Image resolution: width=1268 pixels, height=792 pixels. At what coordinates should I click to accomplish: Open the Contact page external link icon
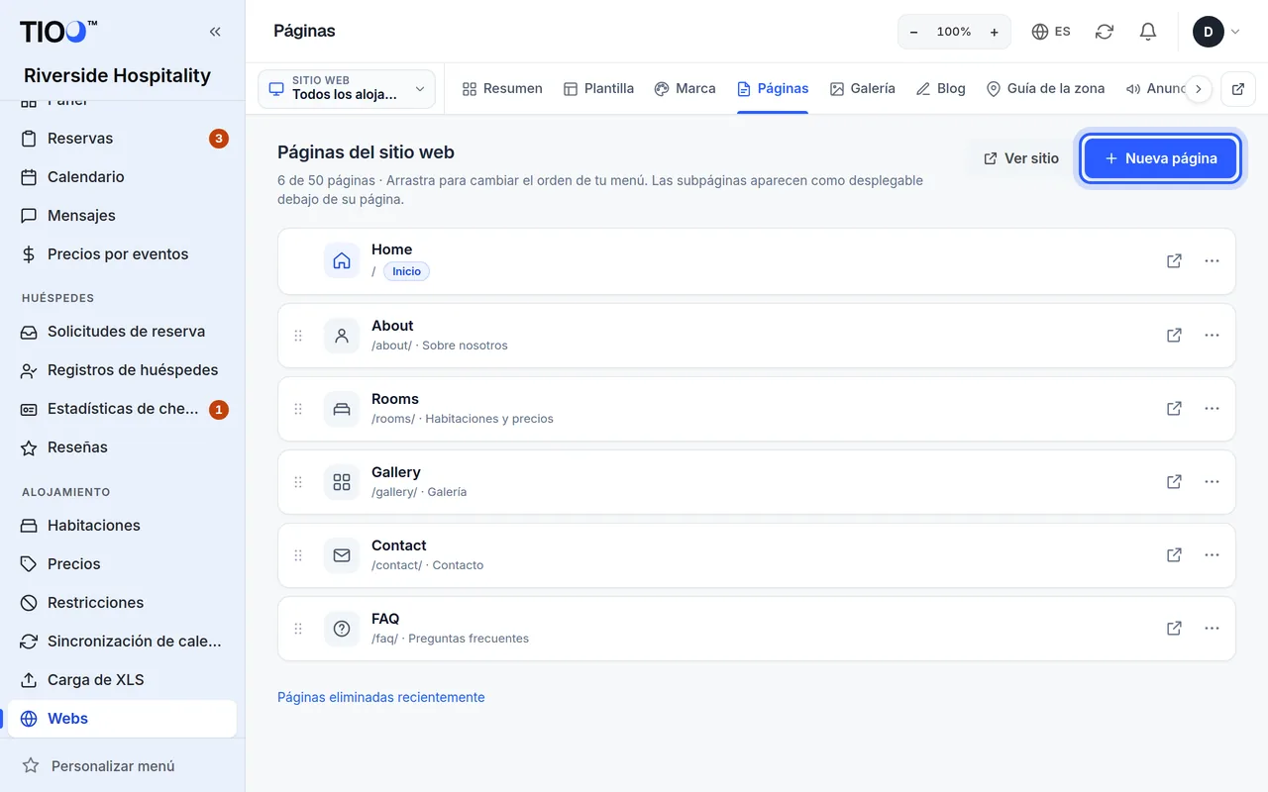1174,555
